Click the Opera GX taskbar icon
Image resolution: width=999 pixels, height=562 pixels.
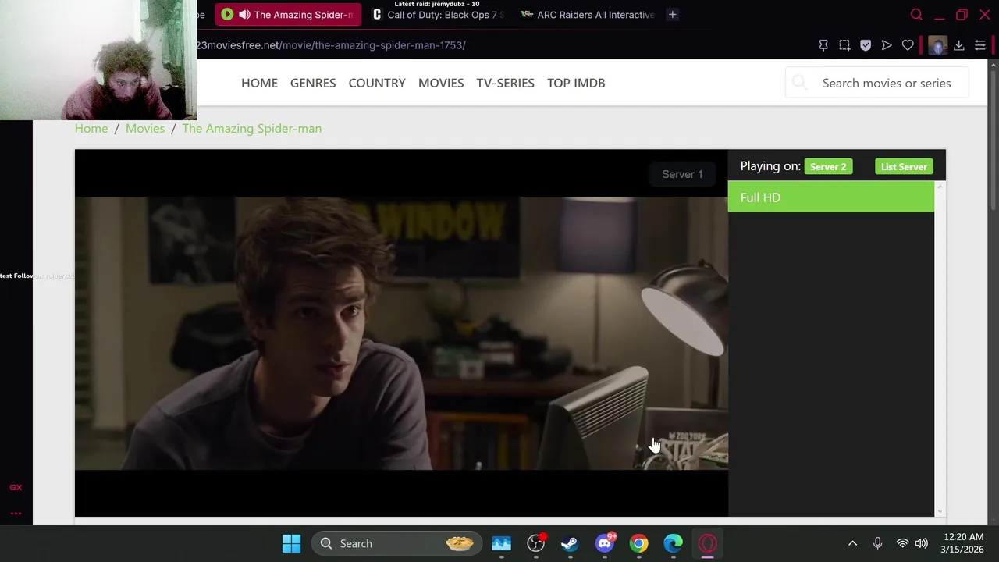pos(708,543)
